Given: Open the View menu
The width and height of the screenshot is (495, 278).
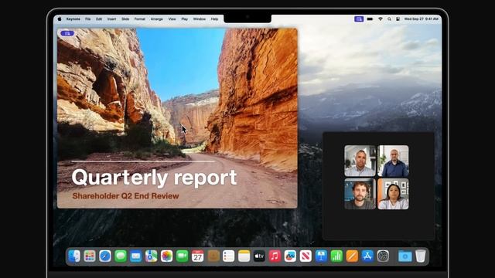Looking at the screenshot, I should point(172,19).
